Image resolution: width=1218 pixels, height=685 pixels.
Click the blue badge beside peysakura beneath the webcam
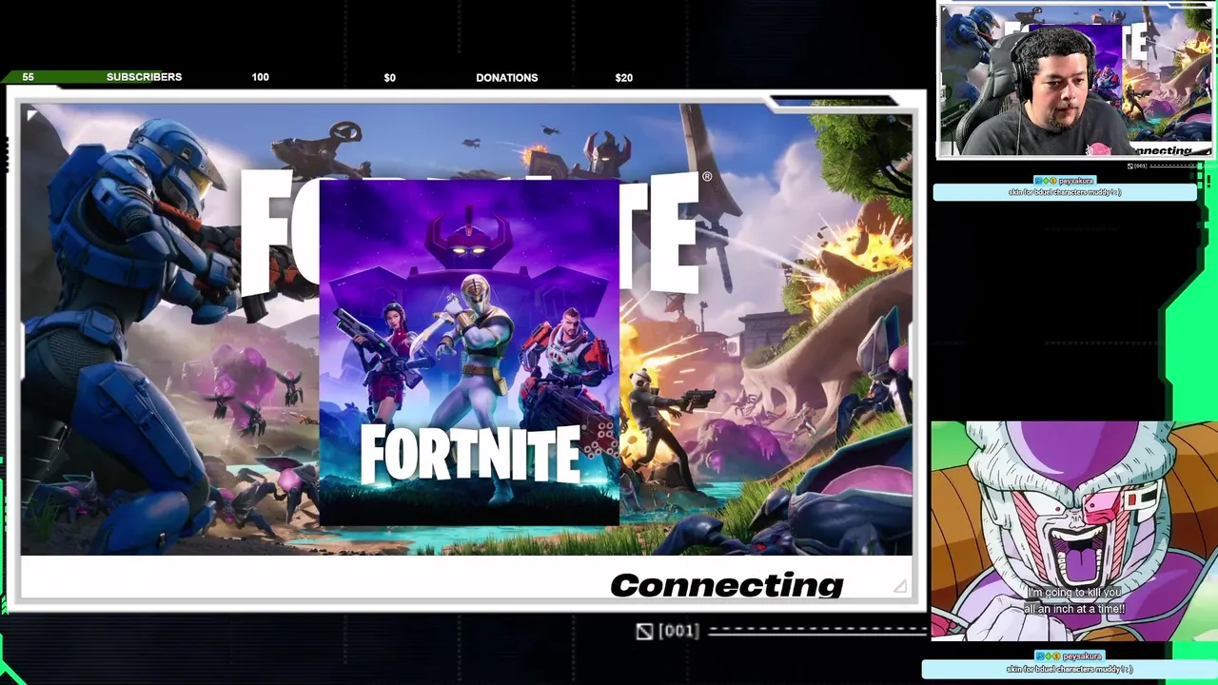(x=1039, y=181)
